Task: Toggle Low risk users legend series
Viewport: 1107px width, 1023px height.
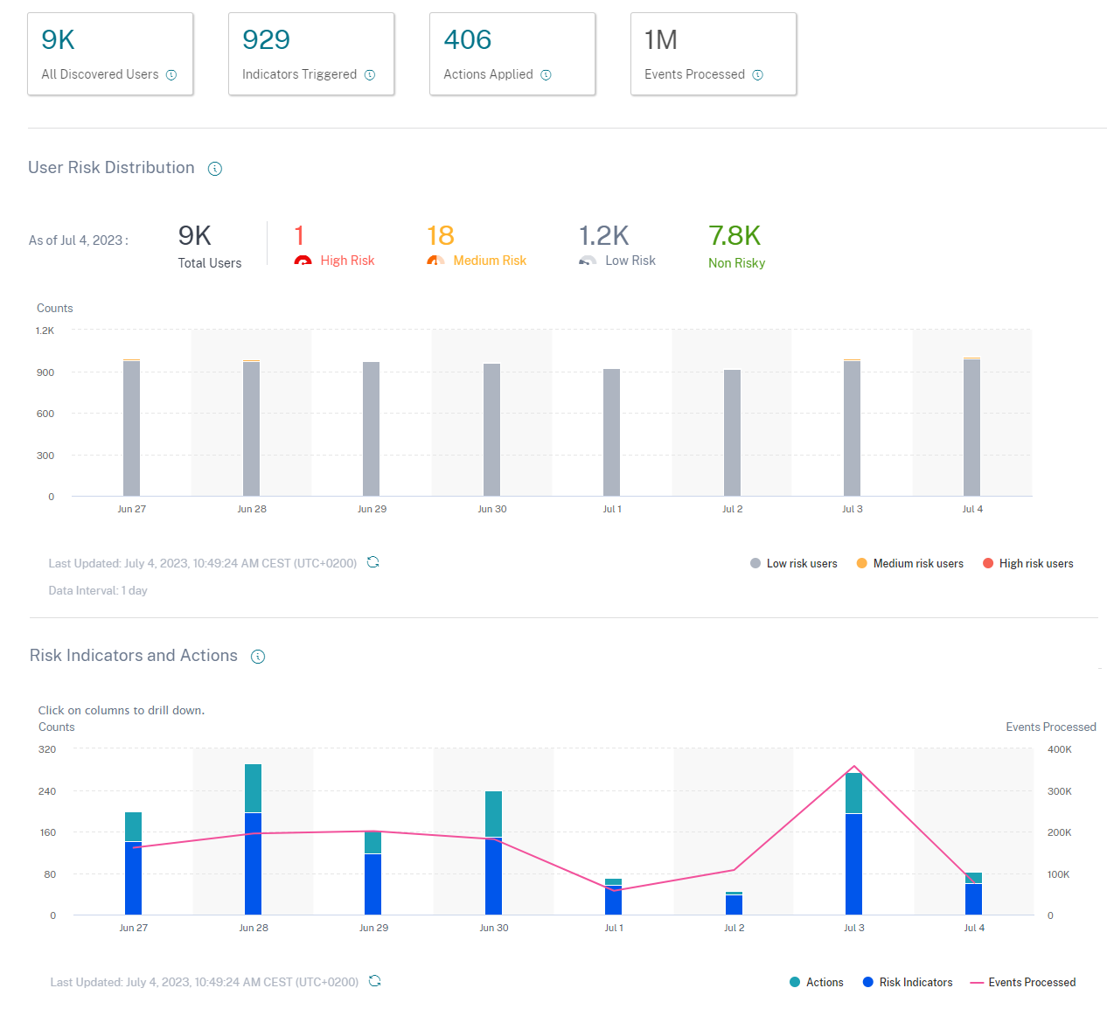Action: click(x=793, y=564)
